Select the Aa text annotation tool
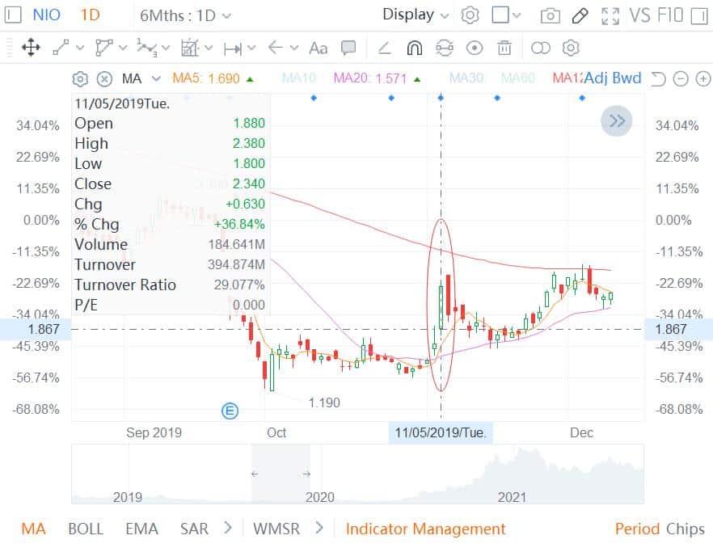The image size is (713, 548). [x=319, y=48]
